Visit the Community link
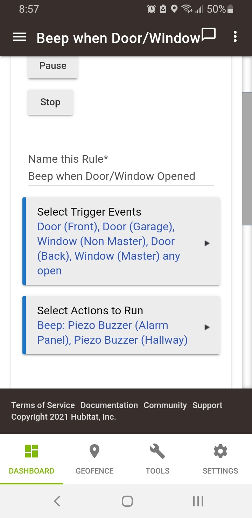 click(165, 405)
